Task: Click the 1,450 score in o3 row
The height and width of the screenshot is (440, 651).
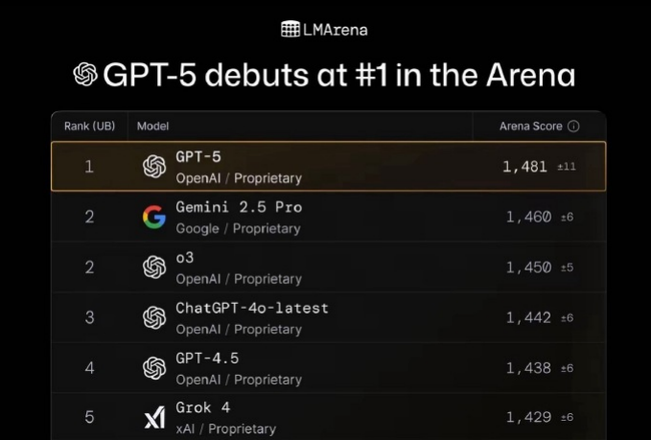Action: [x=528, y=267]
